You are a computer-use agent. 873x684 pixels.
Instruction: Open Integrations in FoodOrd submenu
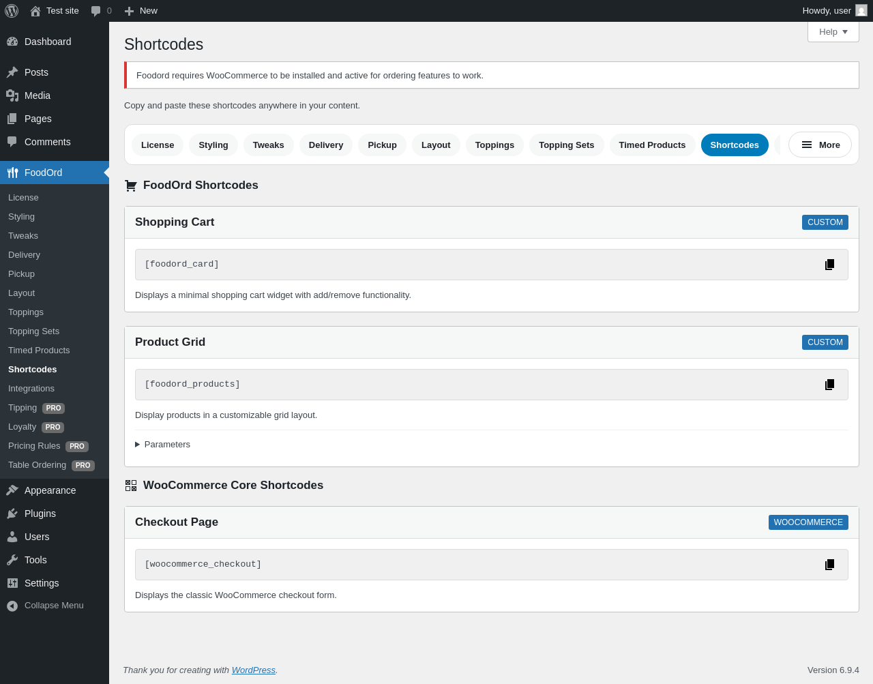(55, 389)
